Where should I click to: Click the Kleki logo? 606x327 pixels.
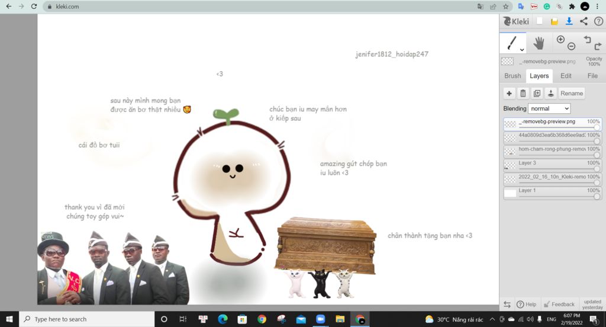click(516, 21)
